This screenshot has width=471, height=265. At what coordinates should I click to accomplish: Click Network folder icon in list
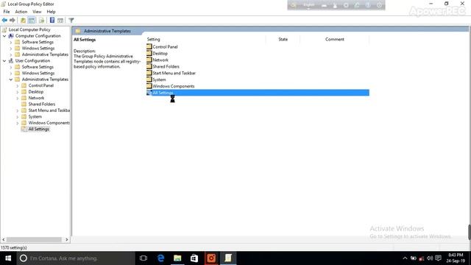pyautogui.click(x=149, y=60)
